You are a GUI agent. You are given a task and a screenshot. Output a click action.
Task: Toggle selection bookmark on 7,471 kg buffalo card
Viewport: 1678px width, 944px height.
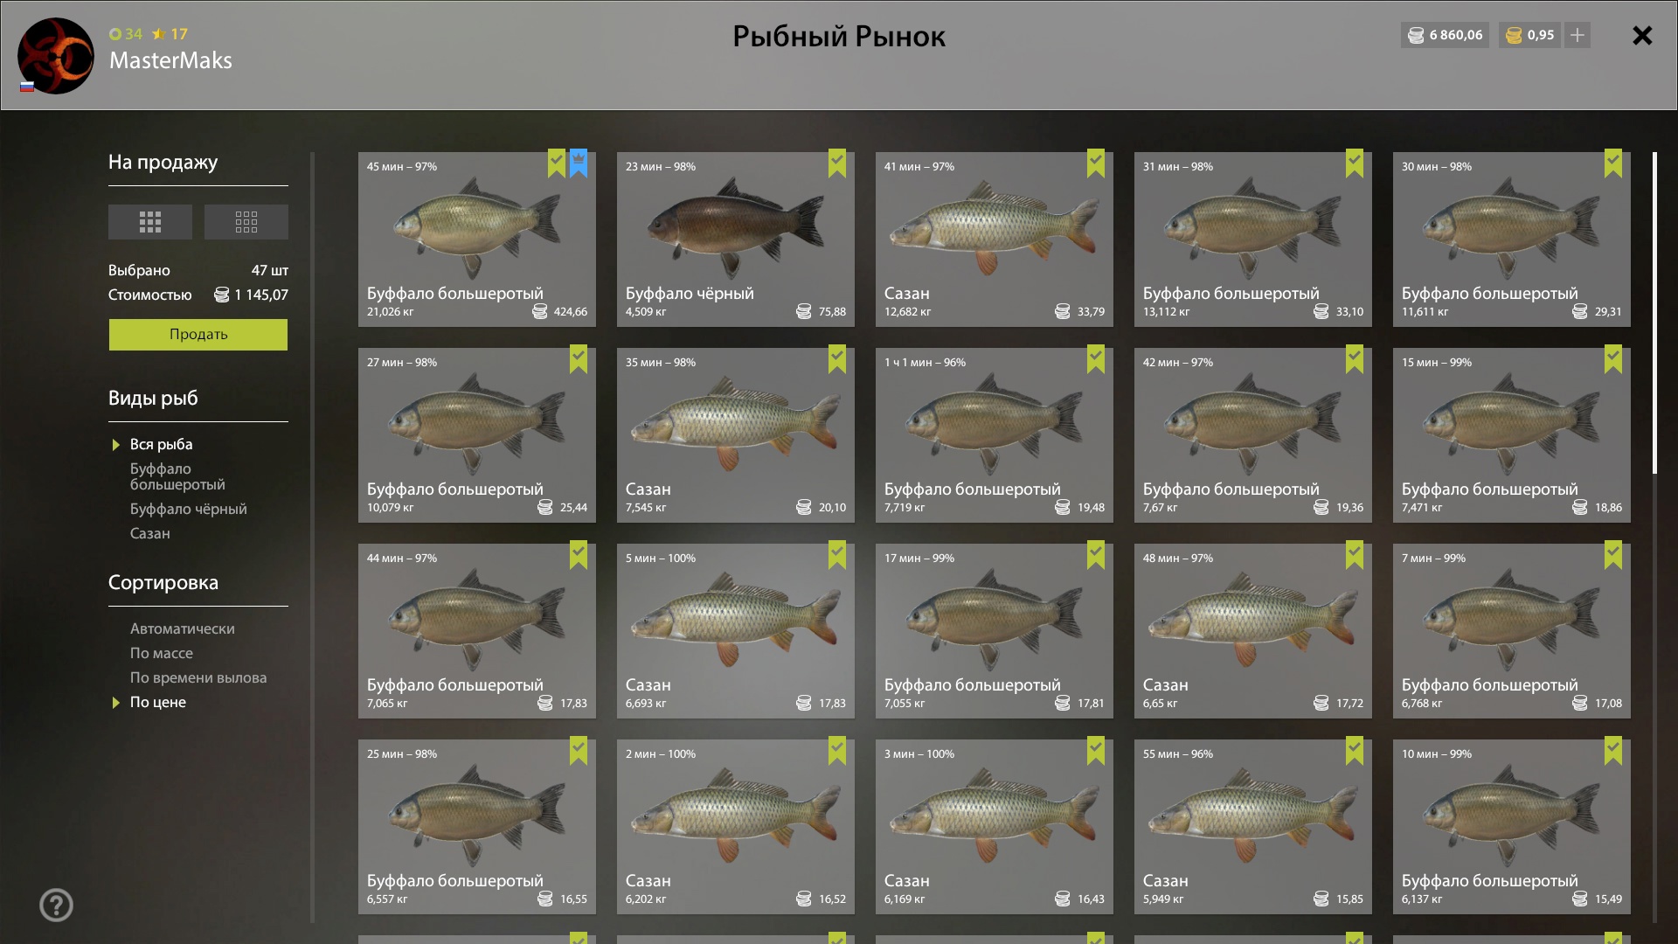(x=1613, y=359)
